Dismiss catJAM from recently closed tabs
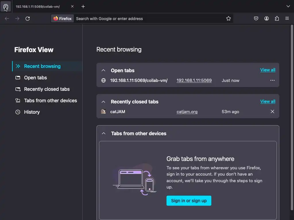 (x=272, y=111)
